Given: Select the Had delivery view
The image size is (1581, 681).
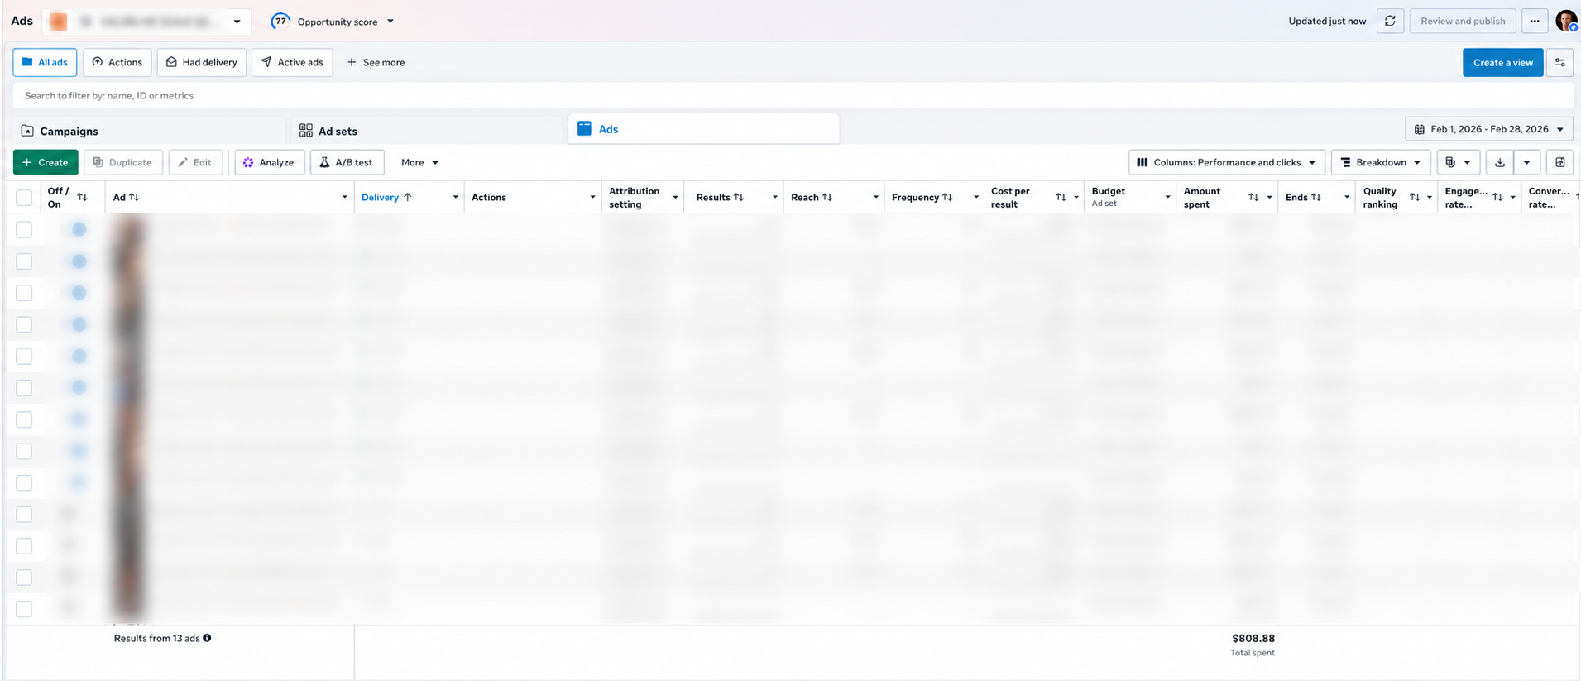Looking at the screenshot, I should (202, 63).
